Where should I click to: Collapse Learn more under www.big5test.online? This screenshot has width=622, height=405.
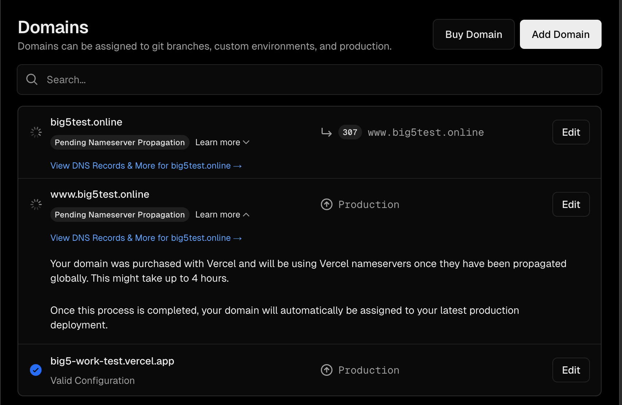[222, 215]
